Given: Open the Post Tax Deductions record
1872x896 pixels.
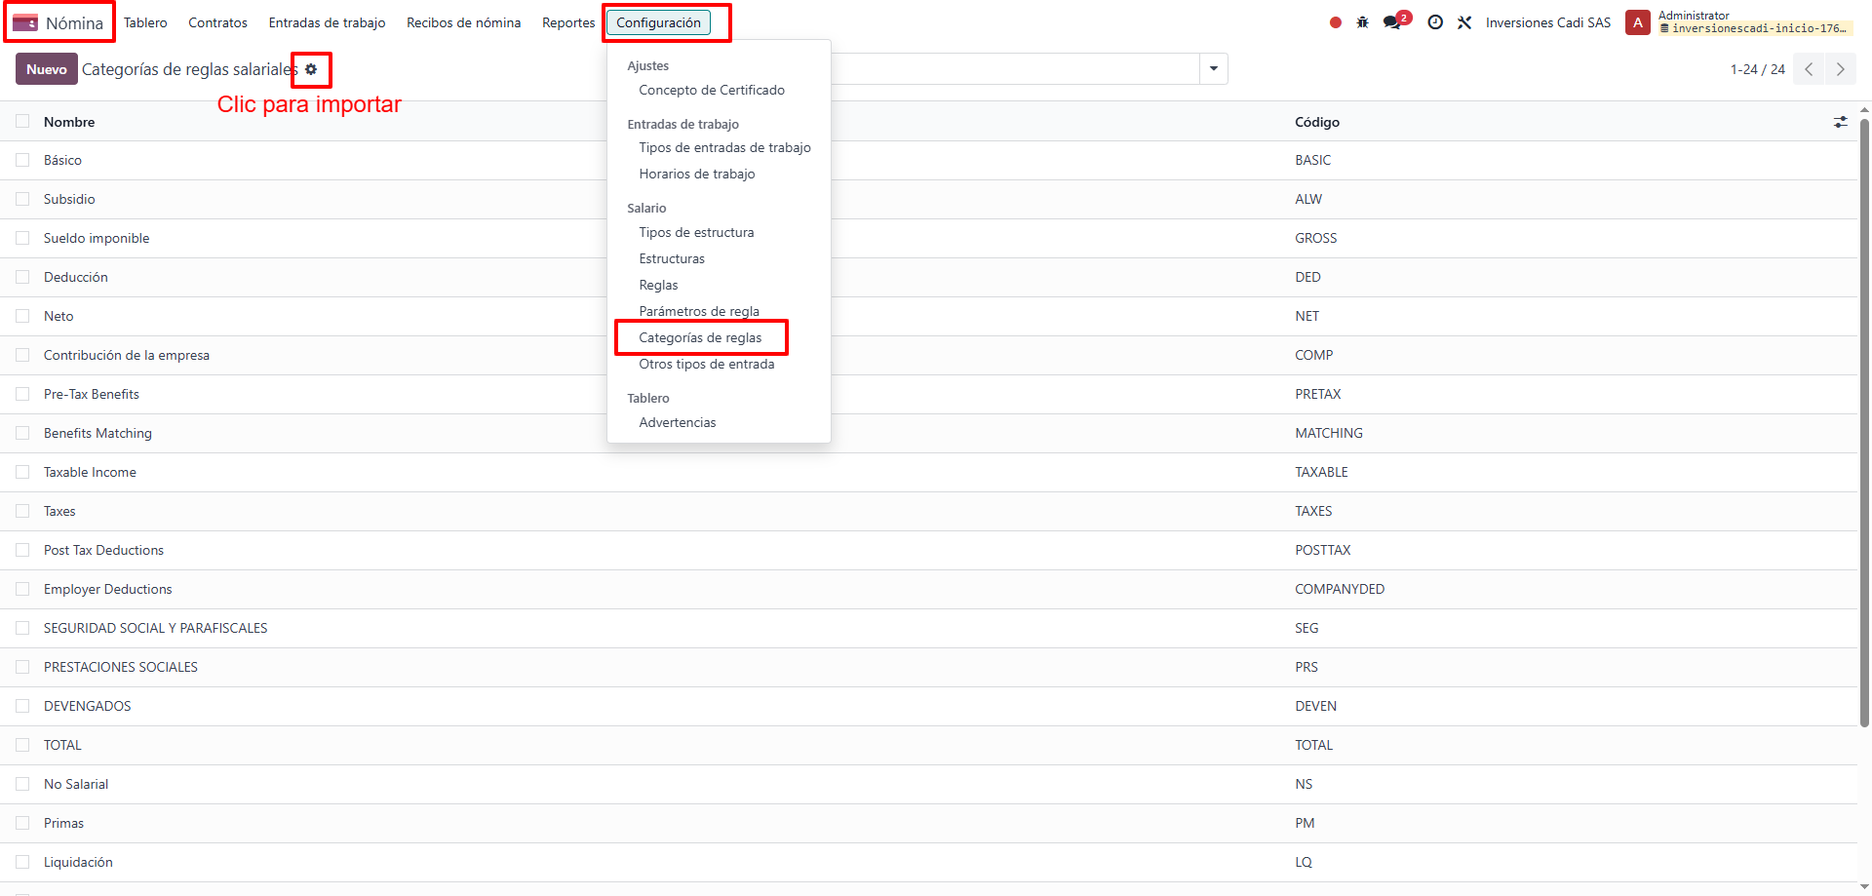Looking at the screenshot, I should 103,550.
